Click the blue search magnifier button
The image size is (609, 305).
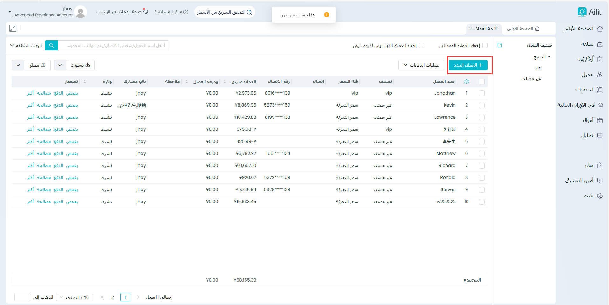click(x=52, y=45)
